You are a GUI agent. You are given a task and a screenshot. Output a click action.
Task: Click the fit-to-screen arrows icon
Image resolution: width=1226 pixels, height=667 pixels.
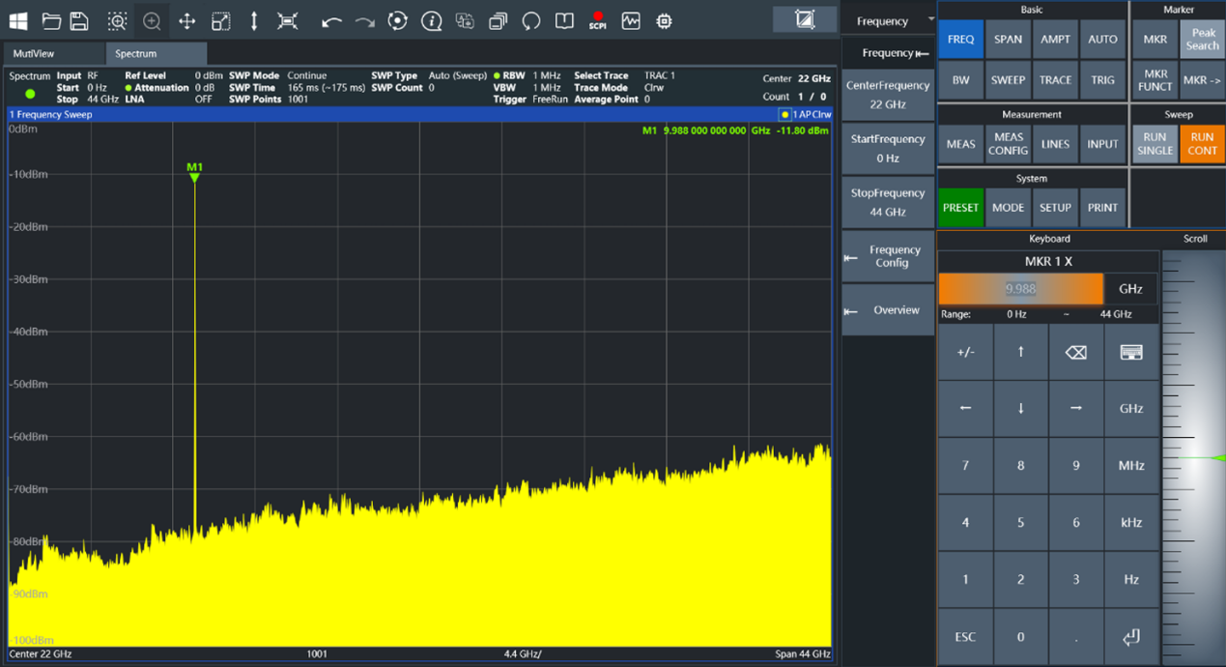point(287,21)
